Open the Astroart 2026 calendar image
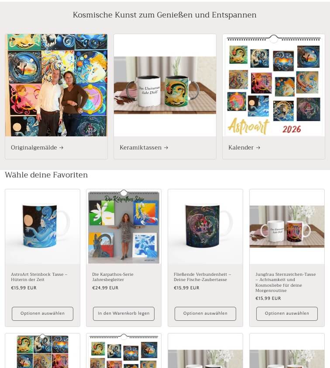 274,85
